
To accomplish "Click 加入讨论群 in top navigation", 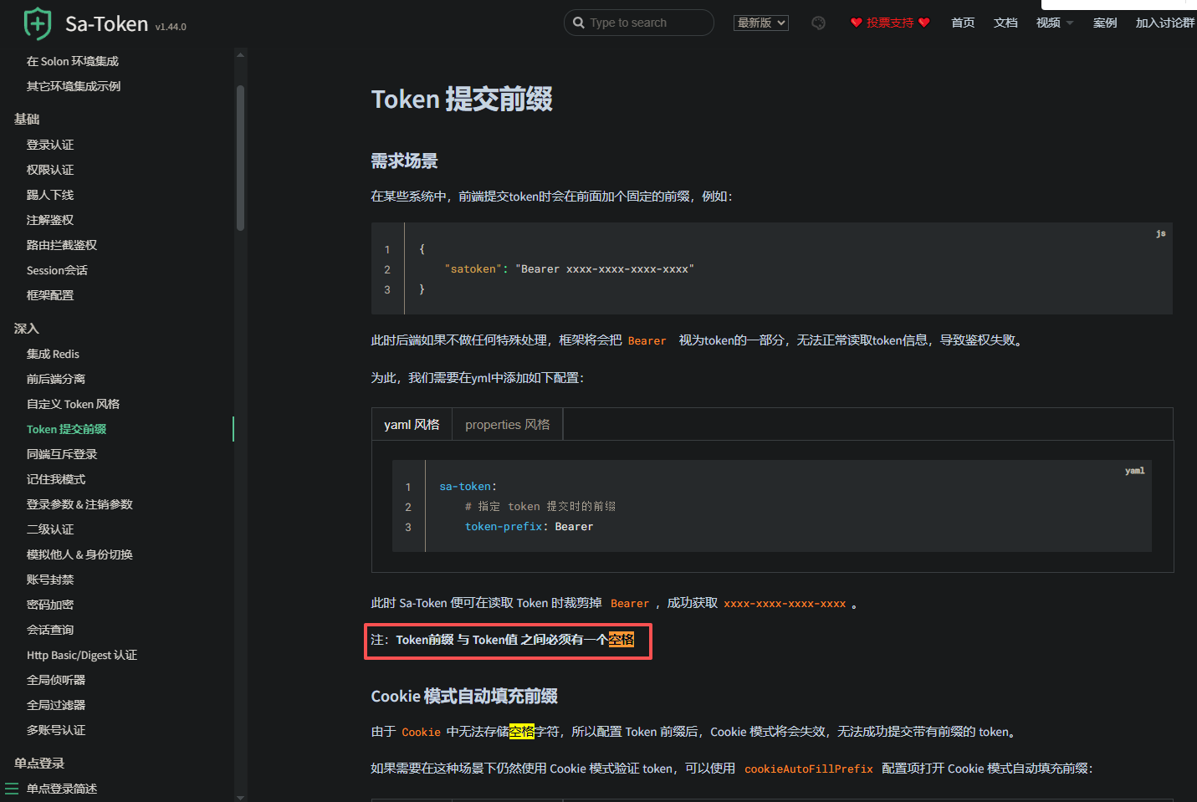I will click(1165, 23).
